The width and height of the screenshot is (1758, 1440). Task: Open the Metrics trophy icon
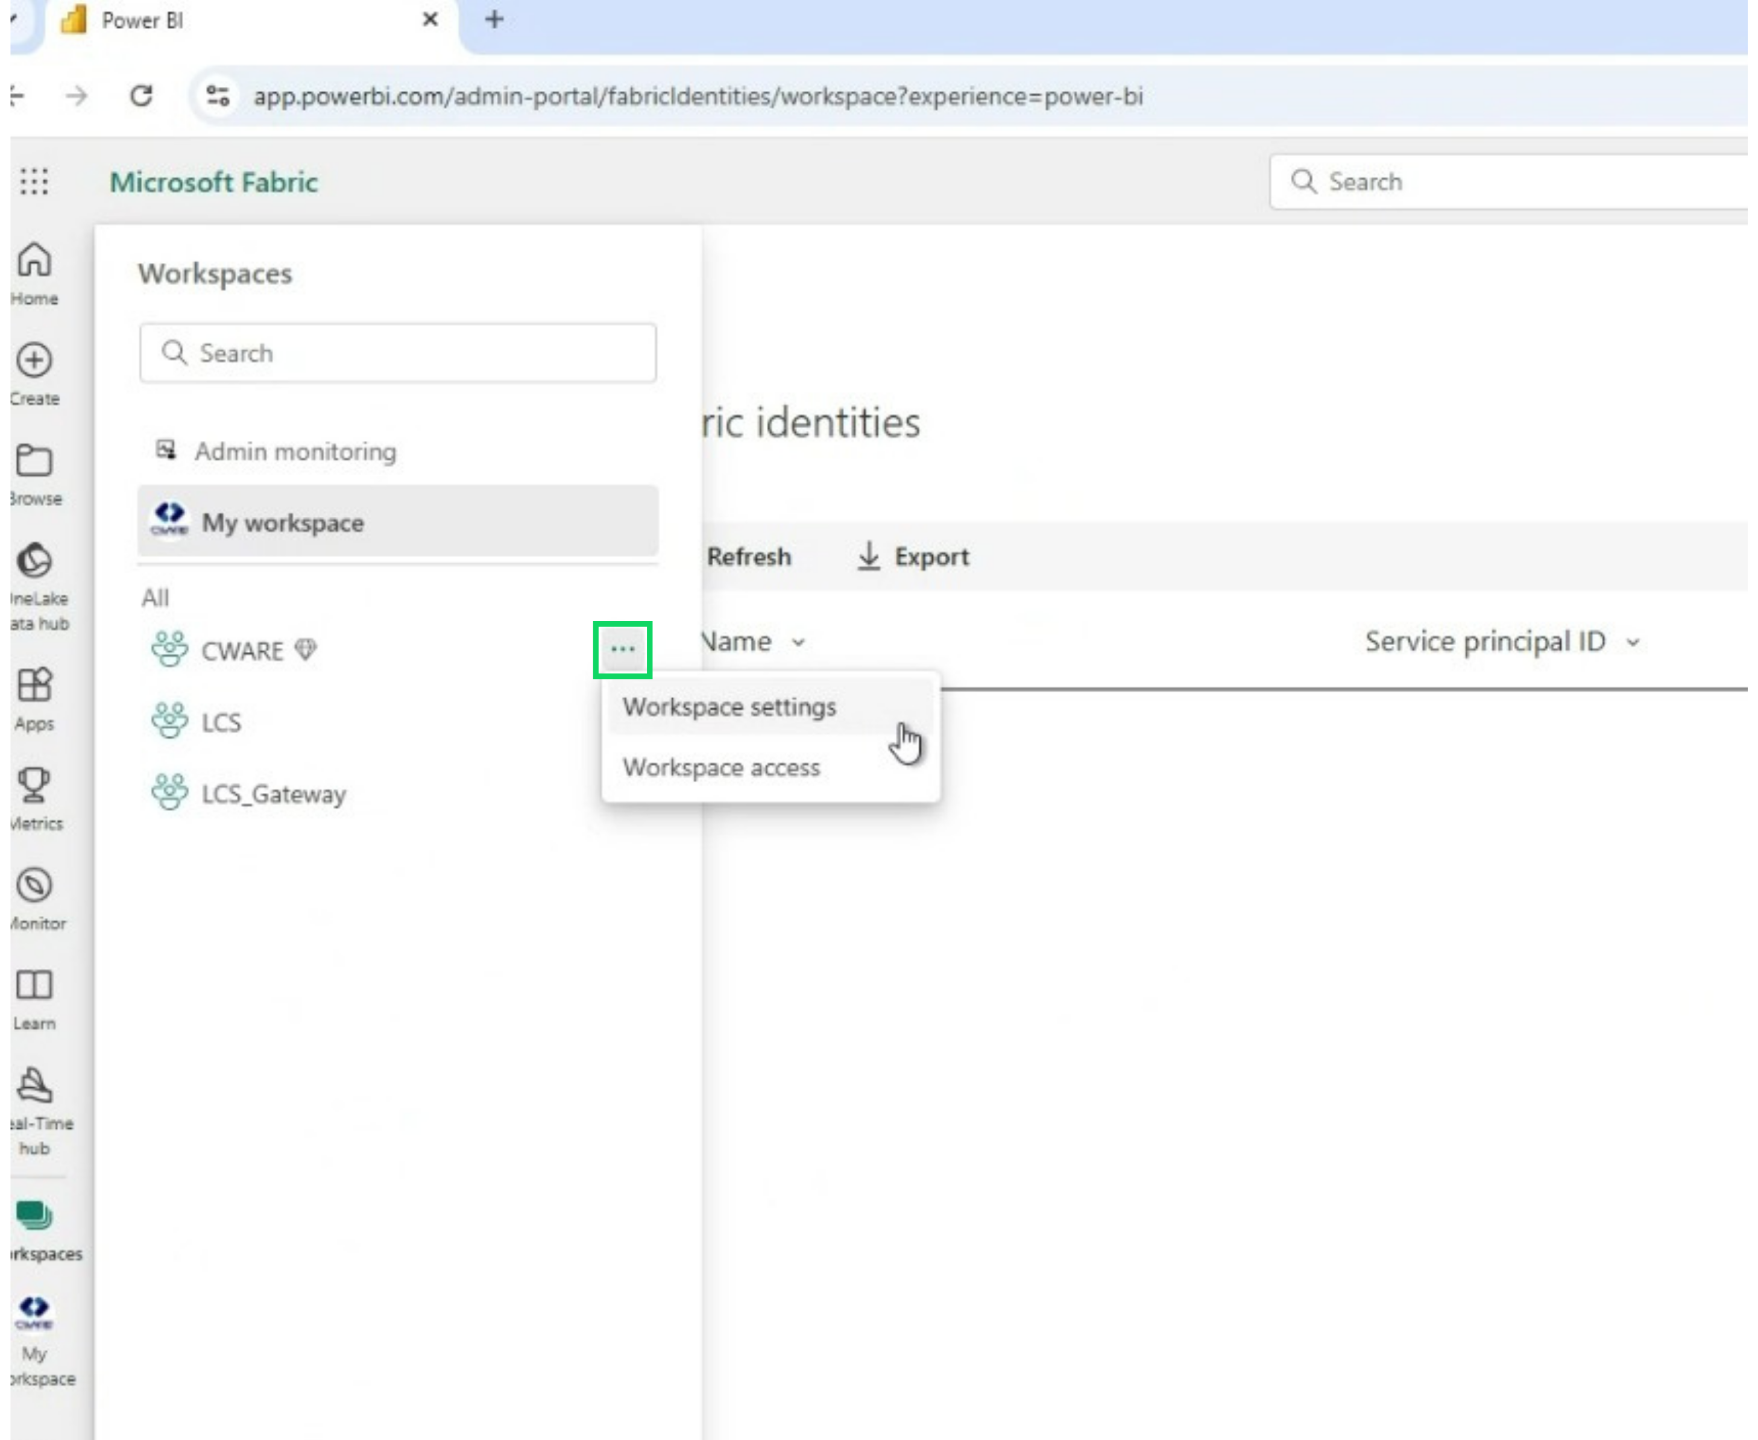(34, 786)
